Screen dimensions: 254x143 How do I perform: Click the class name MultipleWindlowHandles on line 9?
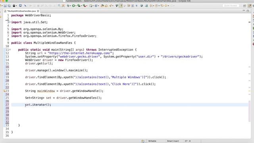click(x=53, y=43)
